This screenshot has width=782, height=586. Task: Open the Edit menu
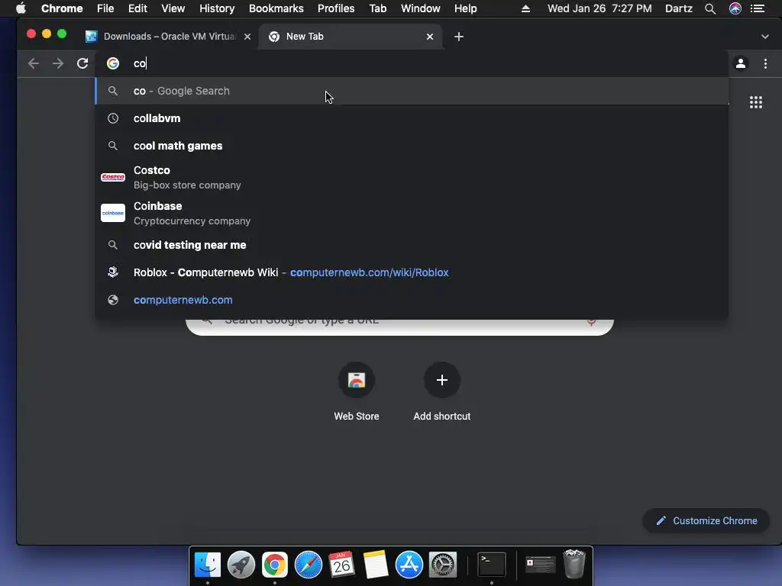(x=137, y=8)
